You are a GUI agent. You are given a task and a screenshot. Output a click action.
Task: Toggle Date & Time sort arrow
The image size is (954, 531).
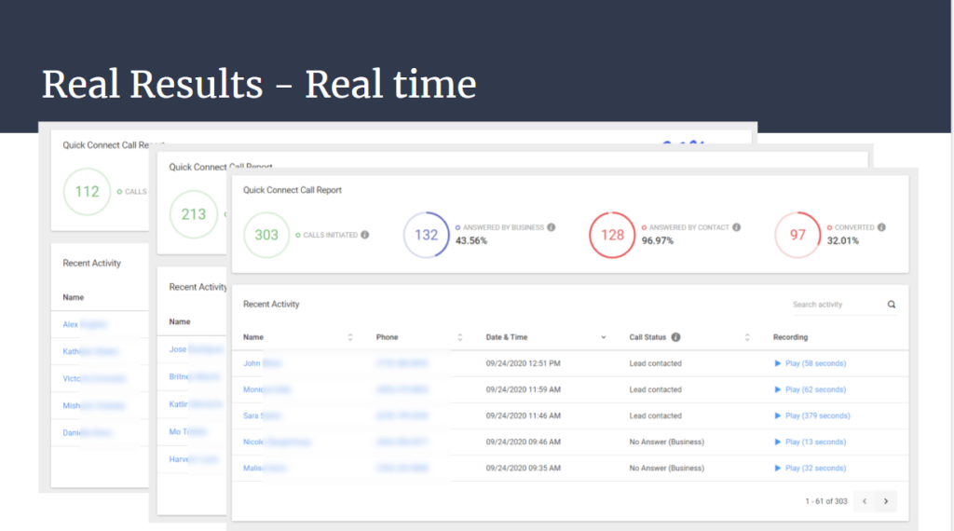[x=604, y=337]
